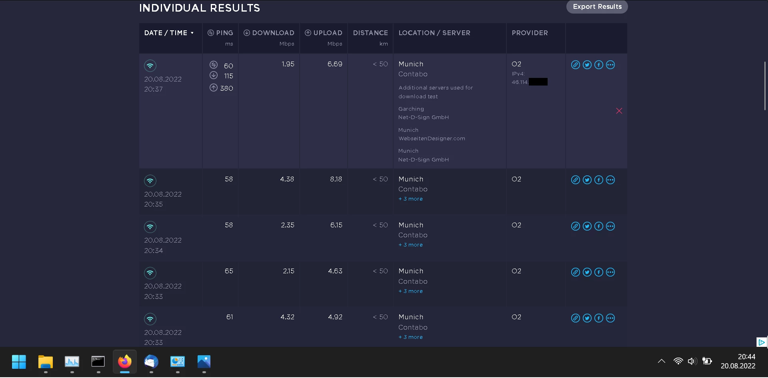Expand '+ 3 more' servers for 20:35 result

point(410,199)
